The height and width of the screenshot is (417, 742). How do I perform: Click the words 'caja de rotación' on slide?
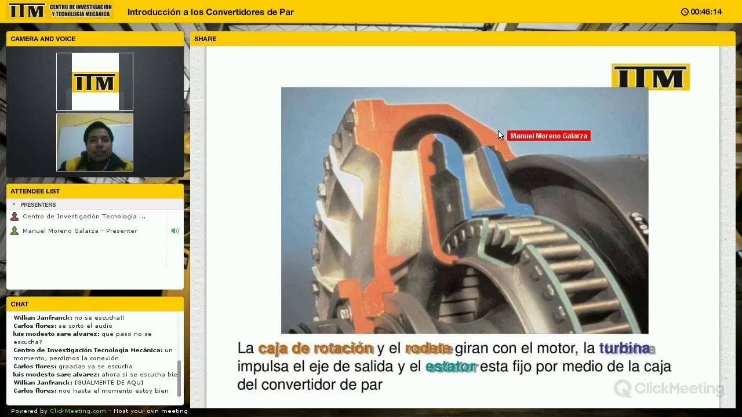[315, 349]
